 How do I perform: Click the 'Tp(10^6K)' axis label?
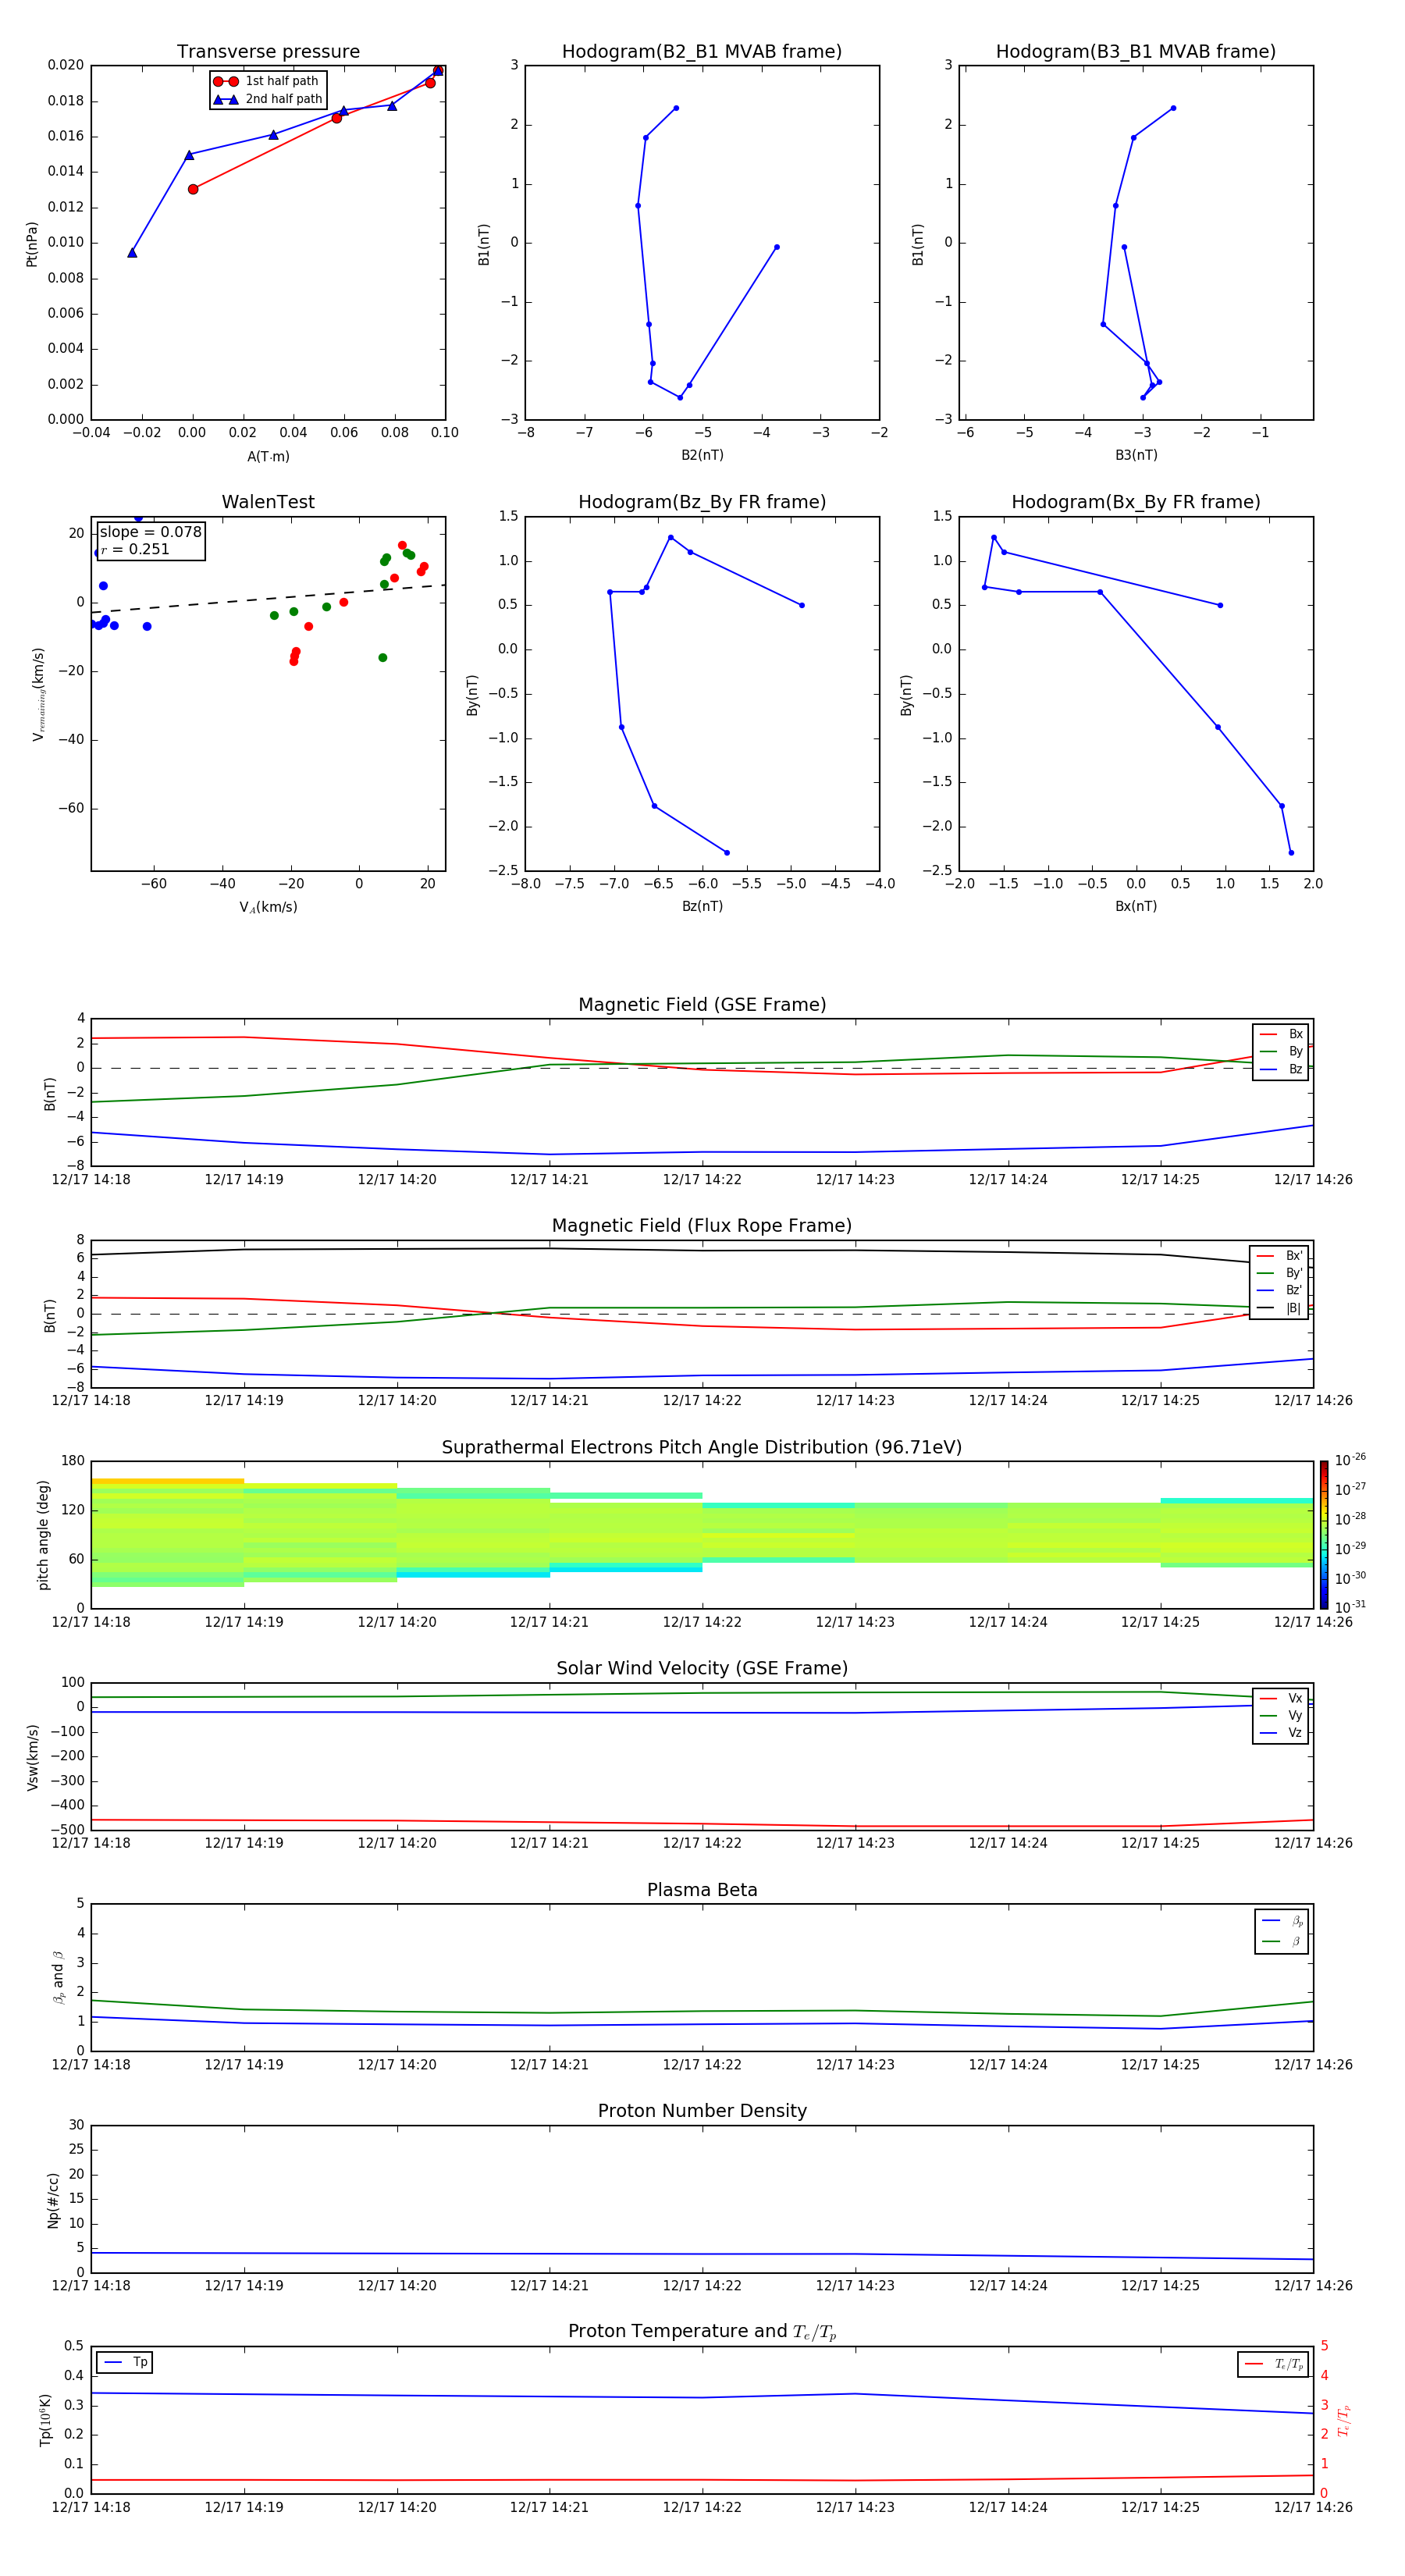tap(45, 2420)
